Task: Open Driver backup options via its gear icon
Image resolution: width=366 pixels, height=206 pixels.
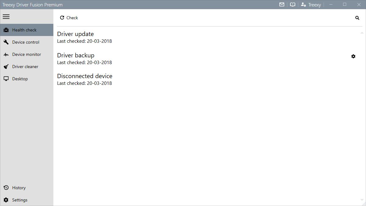Action: (x=353, y=56)
